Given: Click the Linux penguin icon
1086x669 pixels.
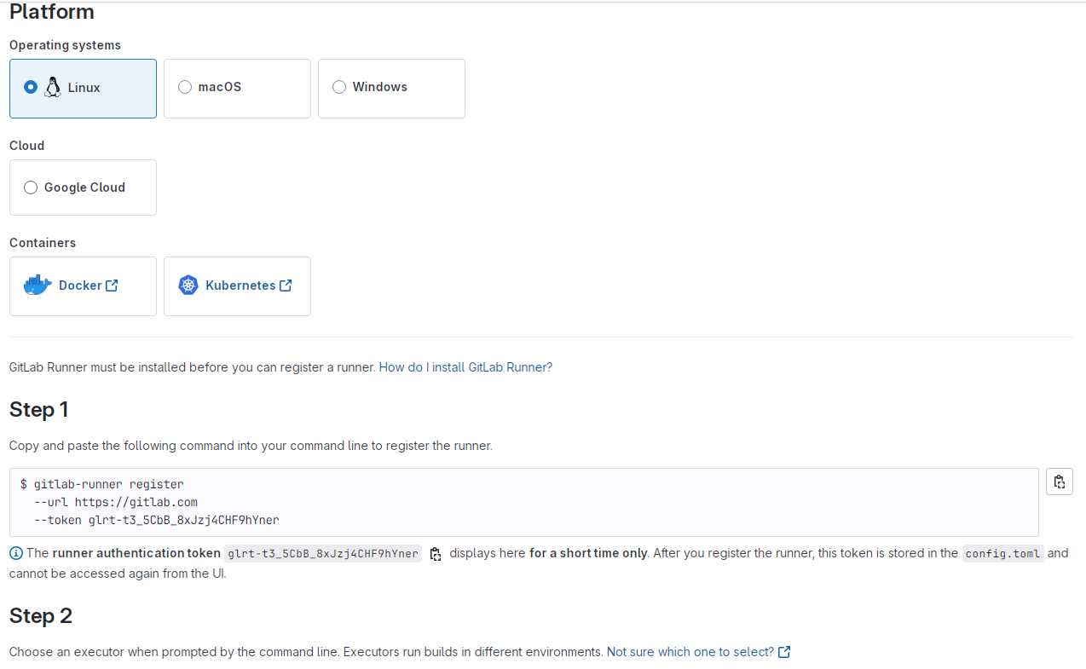Looking at the screenshot, I should pos(53,87).
